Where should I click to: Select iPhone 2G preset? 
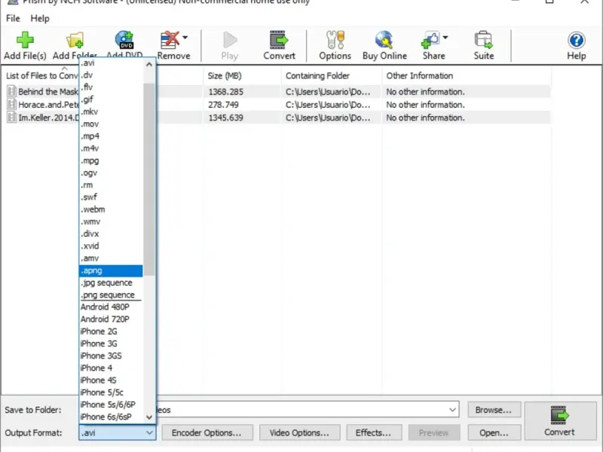(111, 331)
